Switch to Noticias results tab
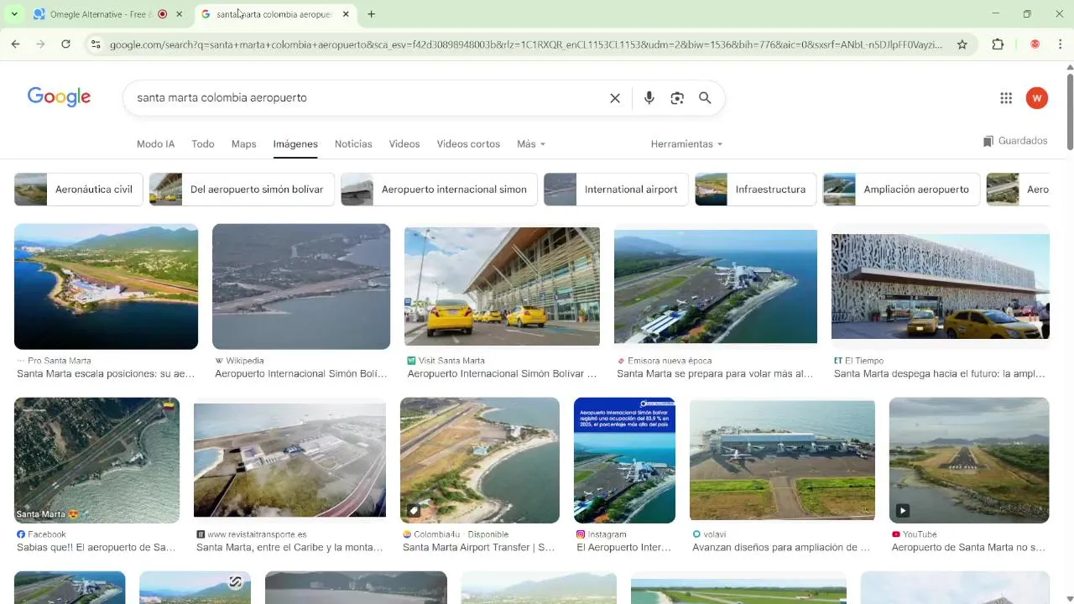 (353, 144)
